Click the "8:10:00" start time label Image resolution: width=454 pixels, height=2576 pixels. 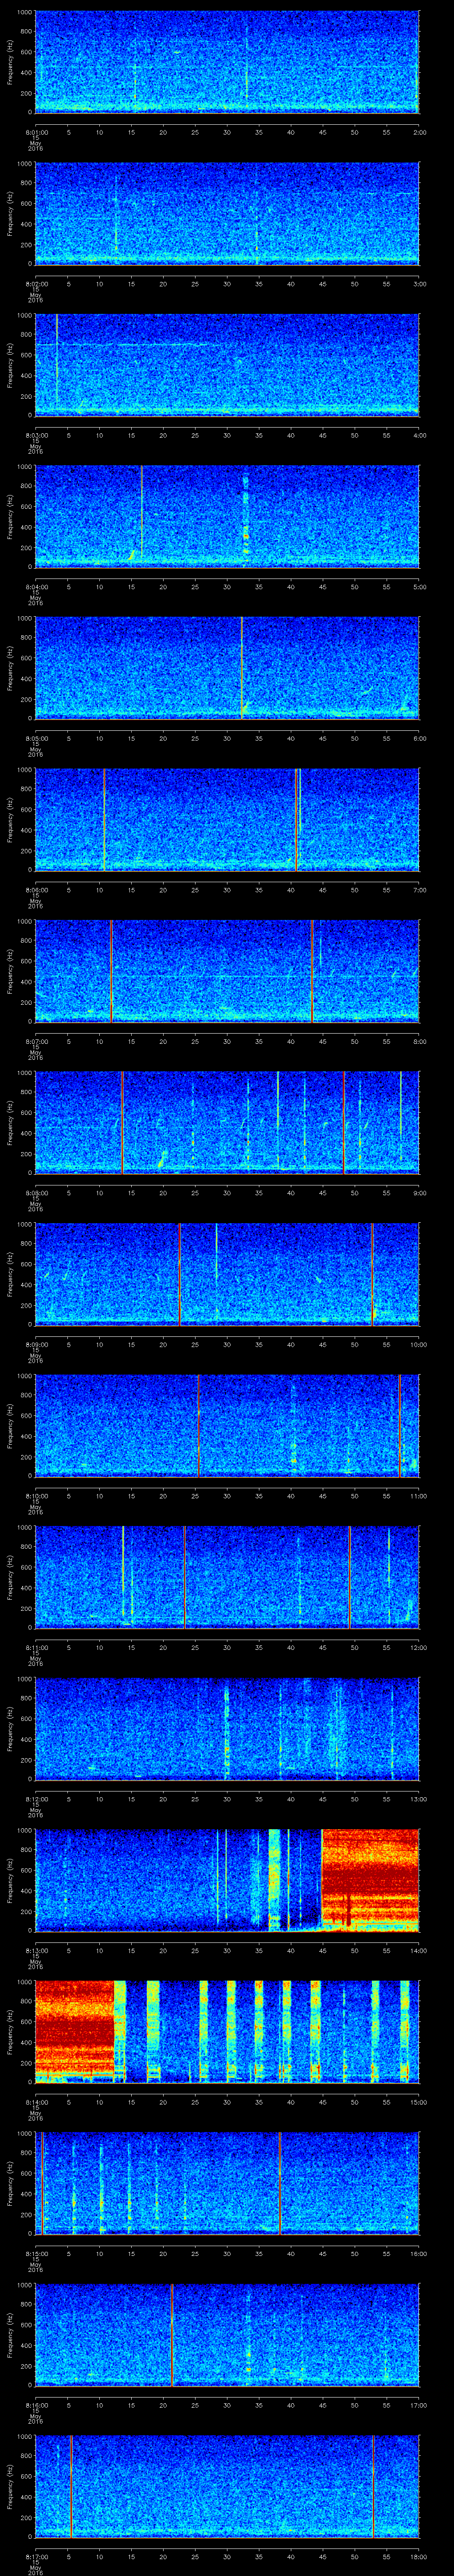[x=36, y=1496]
